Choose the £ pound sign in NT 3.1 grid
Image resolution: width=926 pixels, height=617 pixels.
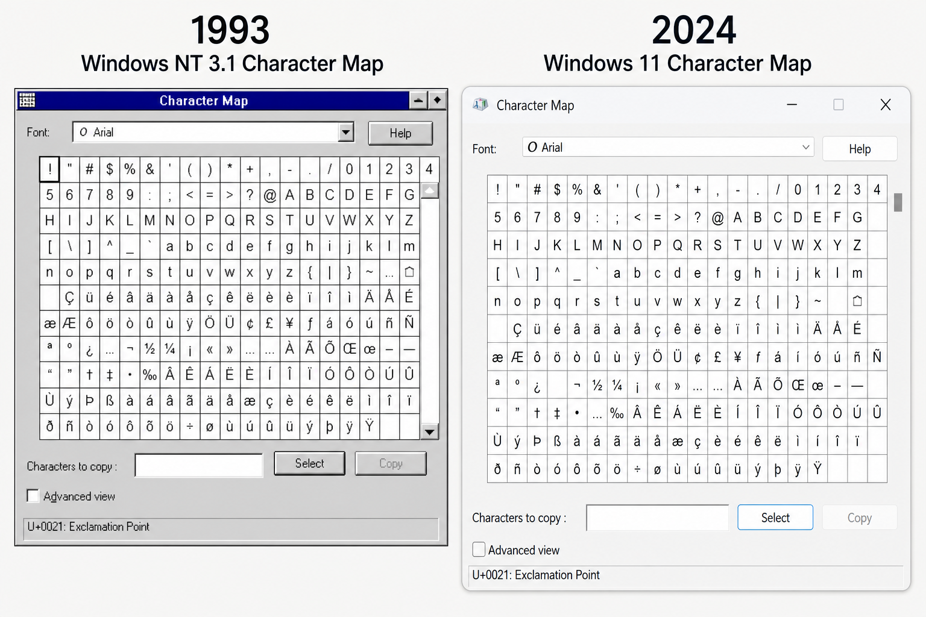[269, 323]
